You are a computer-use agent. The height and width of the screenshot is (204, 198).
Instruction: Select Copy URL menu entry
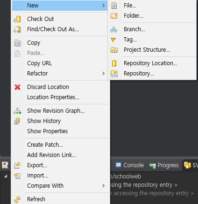tap(60, 63)
